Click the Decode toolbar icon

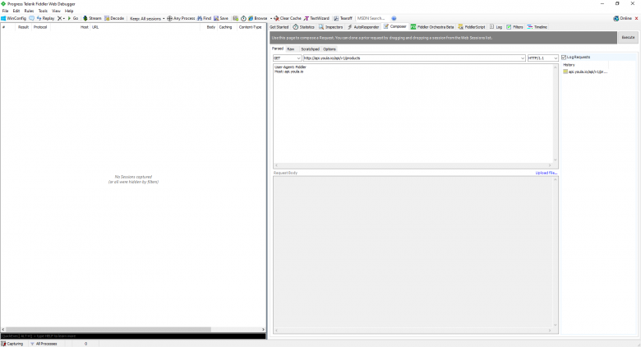pyautogui.click(x=107, y=18)
